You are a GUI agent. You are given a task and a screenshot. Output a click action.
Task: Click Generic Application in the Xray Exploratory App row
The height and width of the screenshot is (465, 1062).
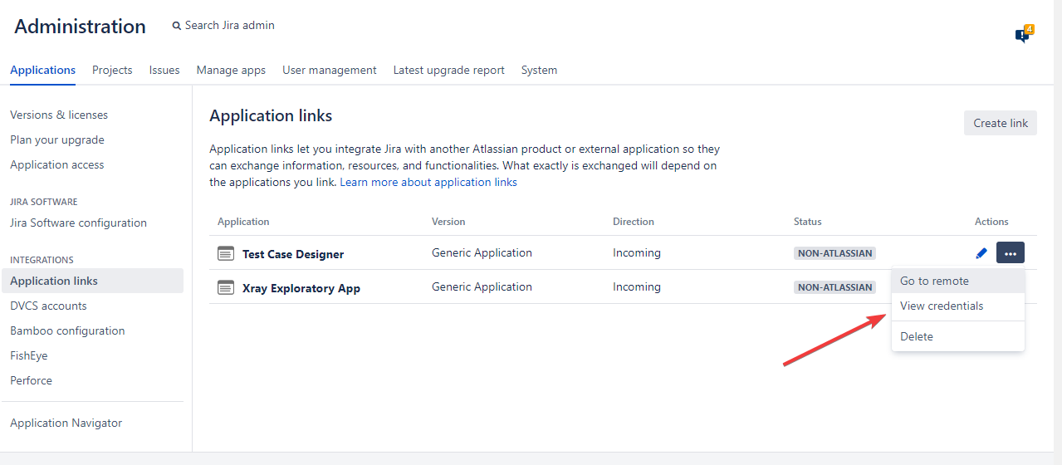[482, 286]
